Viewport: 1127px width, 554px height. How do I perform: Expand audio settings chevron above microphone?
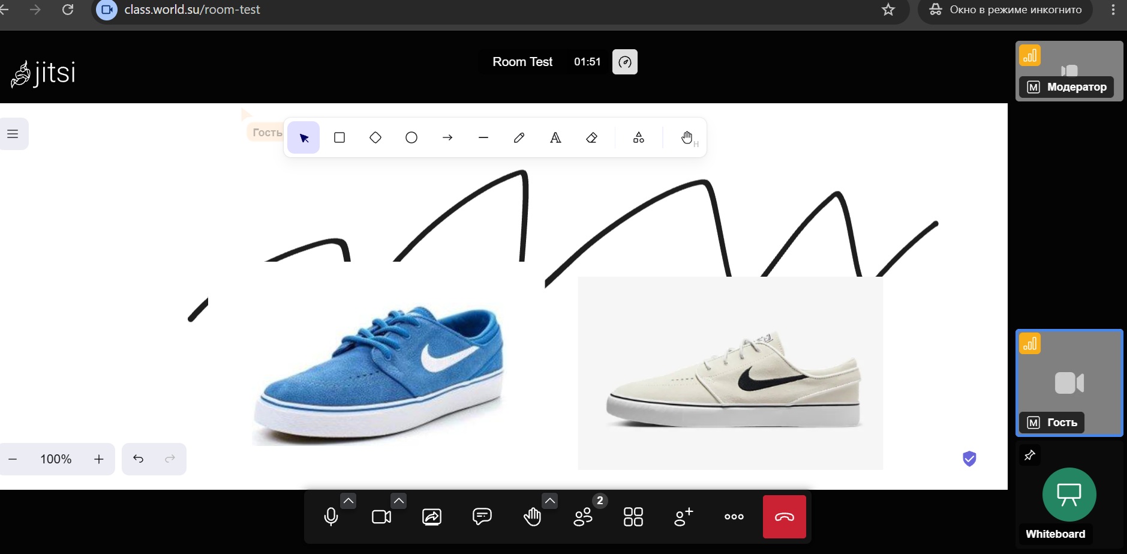click(x=348, y=500)
